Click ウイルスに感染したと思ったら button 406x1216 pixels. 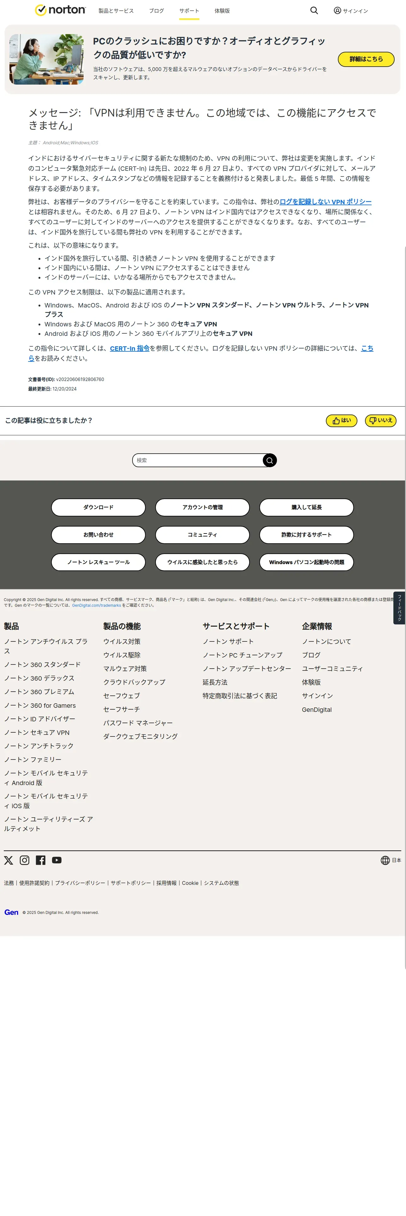[x=202, y=562]
